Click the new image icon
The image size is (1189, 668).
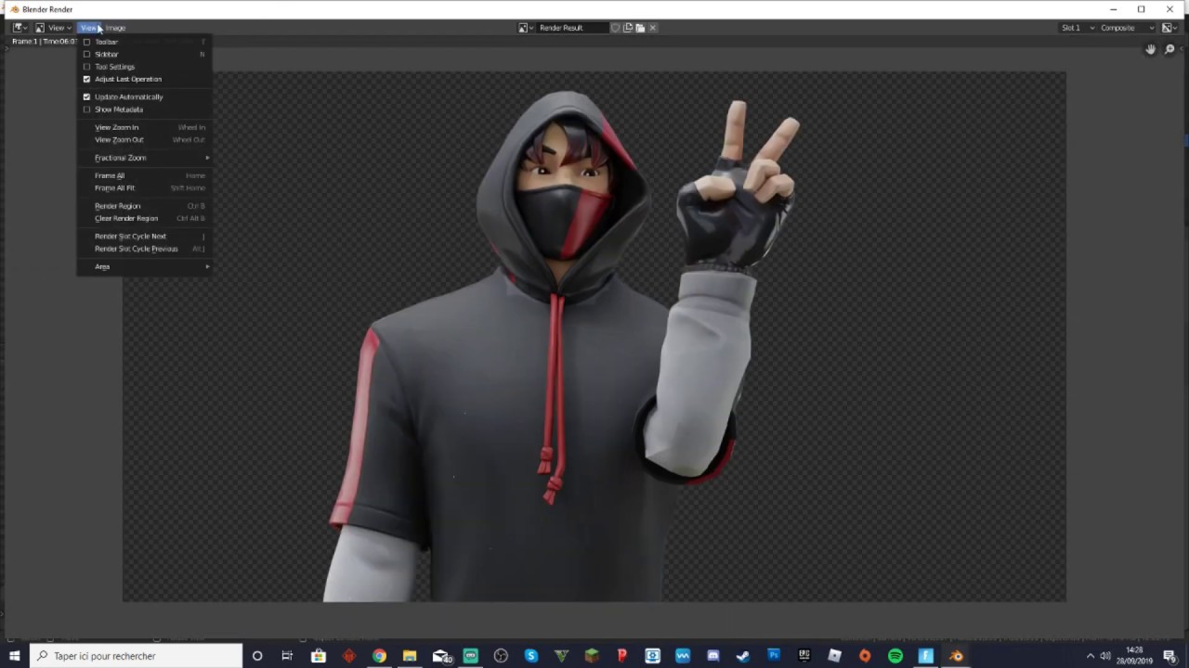pos(628,28)
